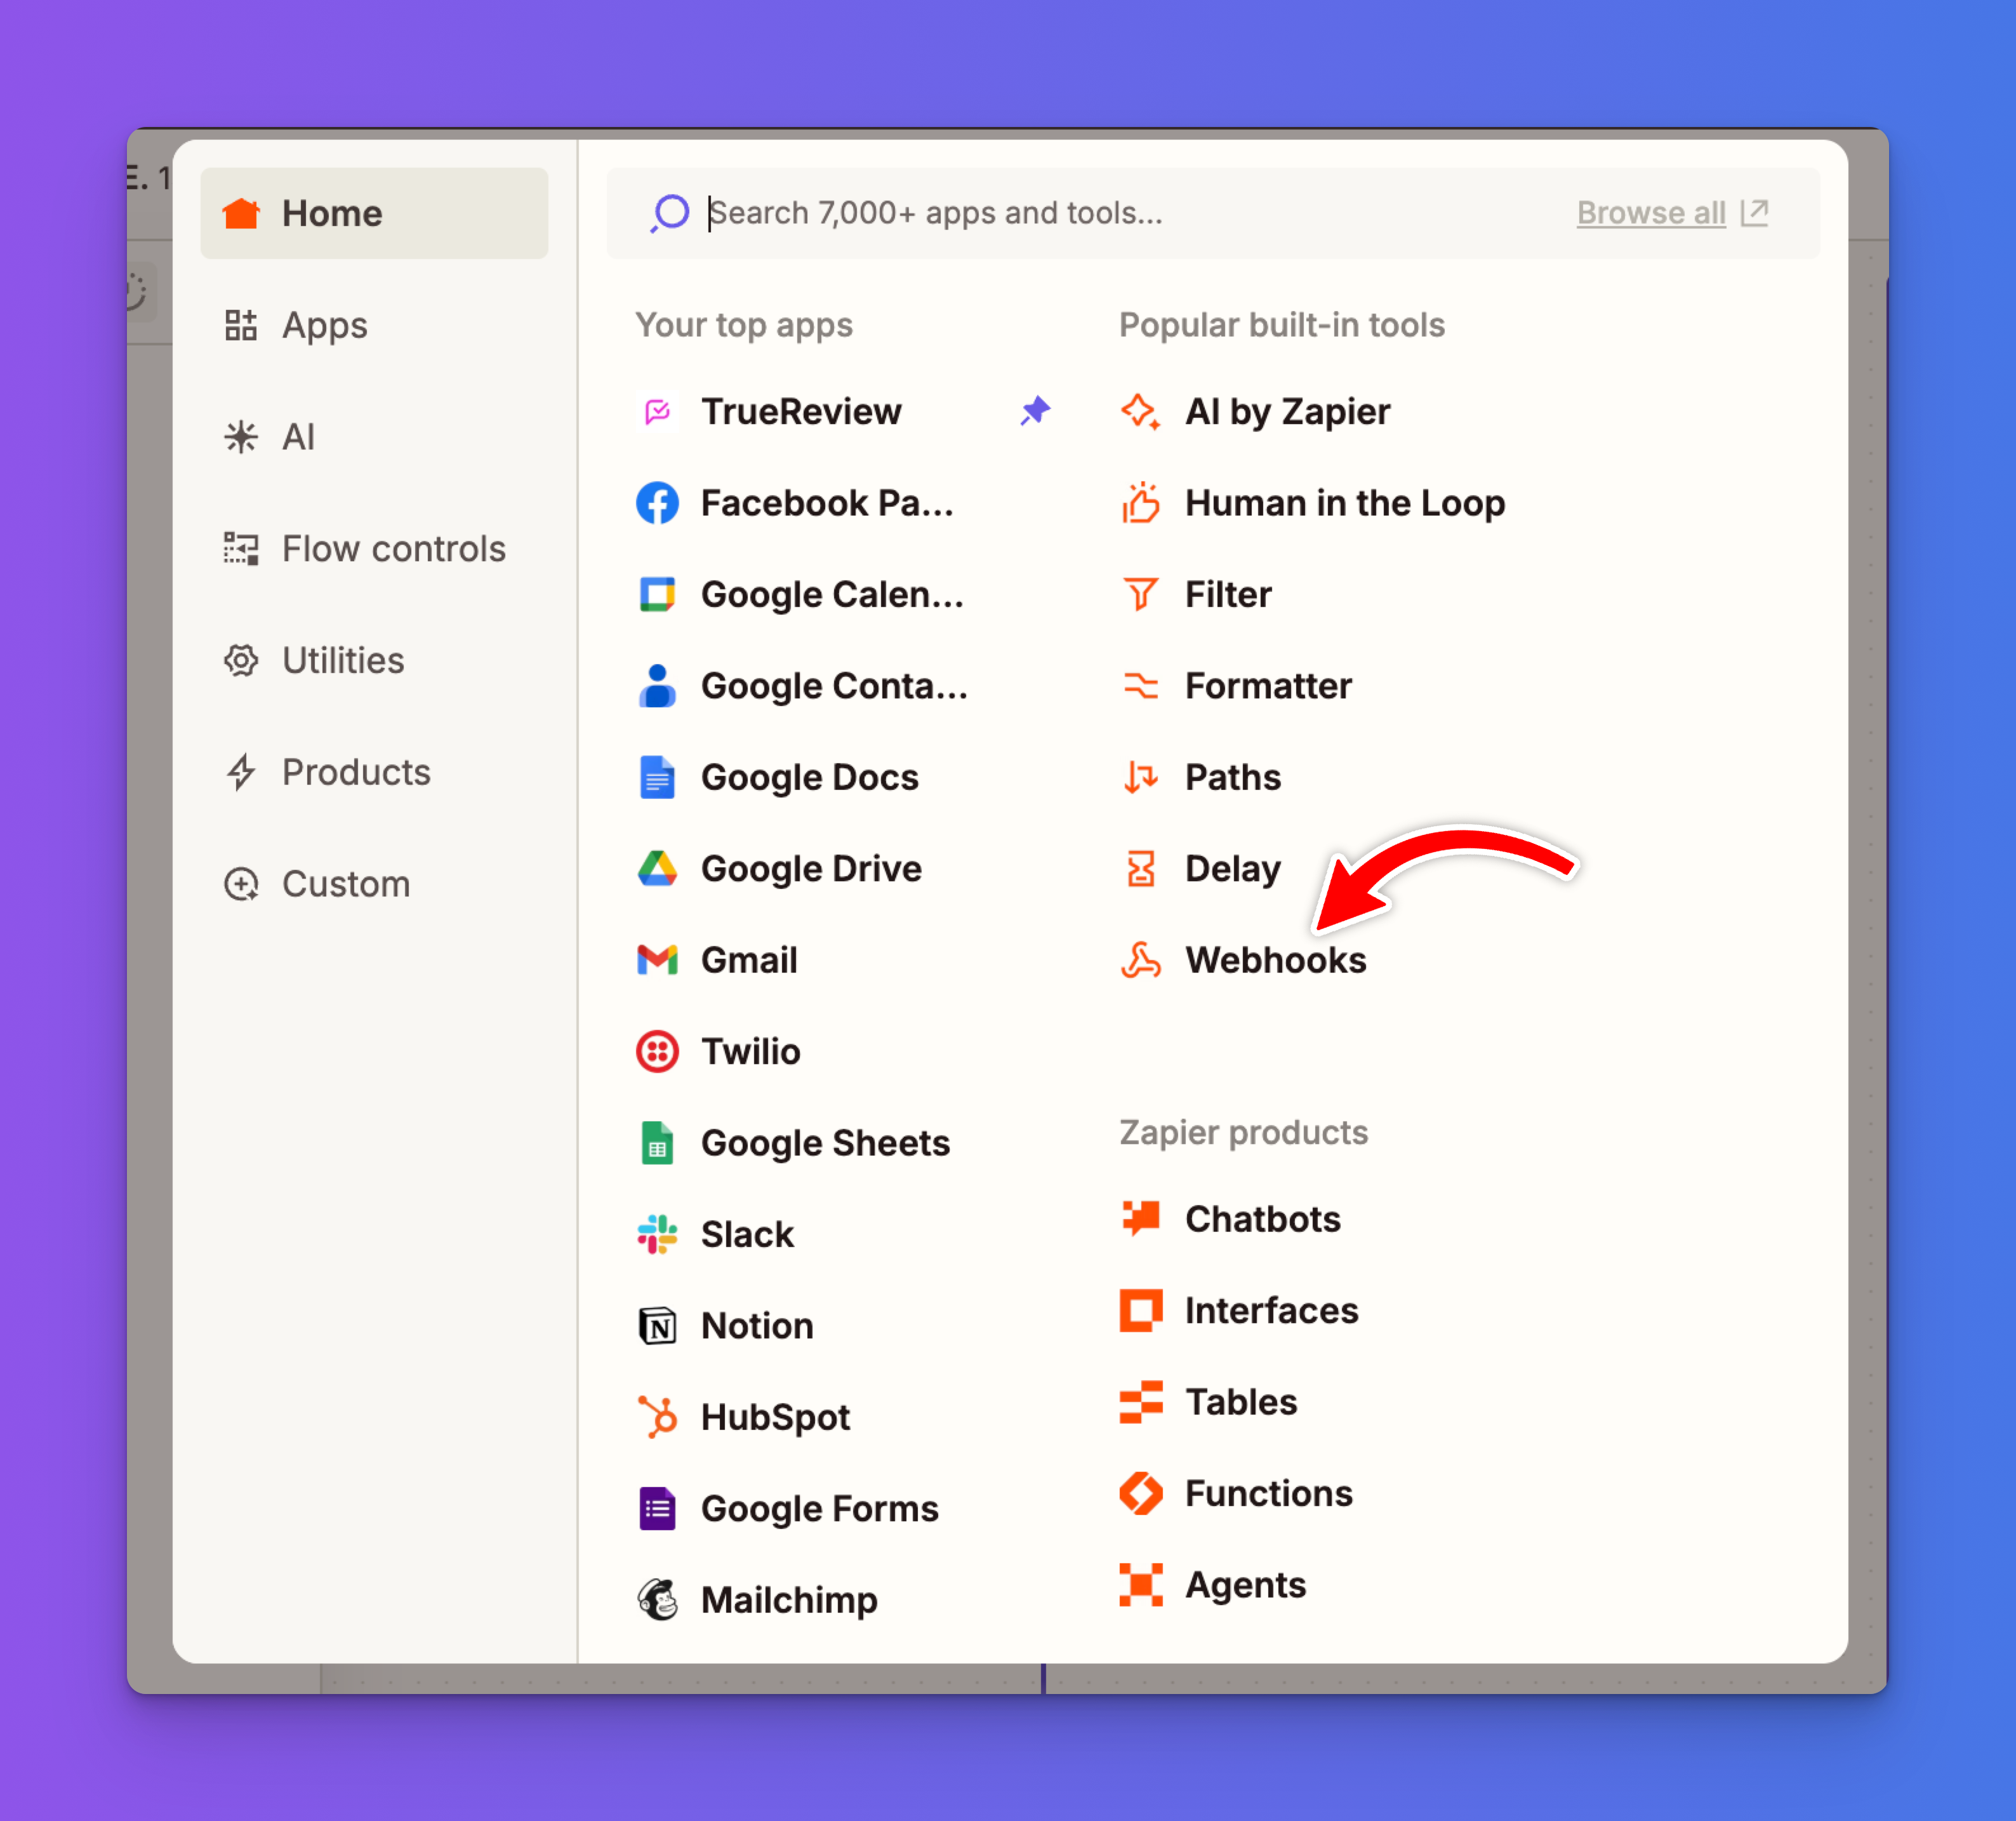Select the Delay hourglass icon
The image size is (2016, 1821).
pyautogui.click(x=1140, y=869)
